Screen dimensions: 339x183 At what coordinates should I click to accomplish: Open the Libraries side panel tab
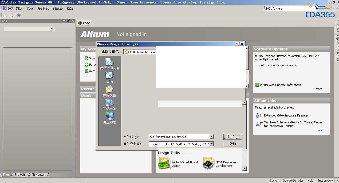point(337,56)
